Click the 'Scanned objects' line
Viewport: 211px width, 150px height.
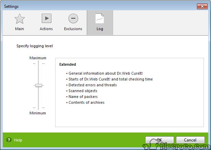[83, 91]
